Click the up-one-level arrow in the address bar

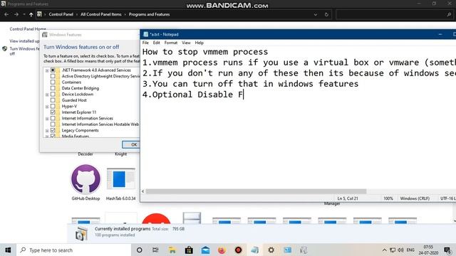[x=31, y=14]
